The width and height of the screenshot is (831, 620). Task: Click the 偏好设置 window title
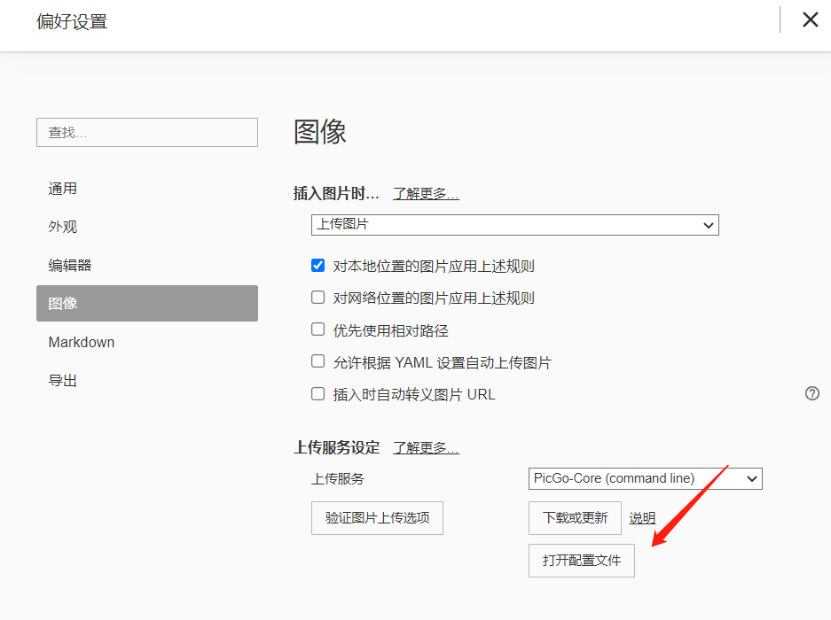point(72,22)
